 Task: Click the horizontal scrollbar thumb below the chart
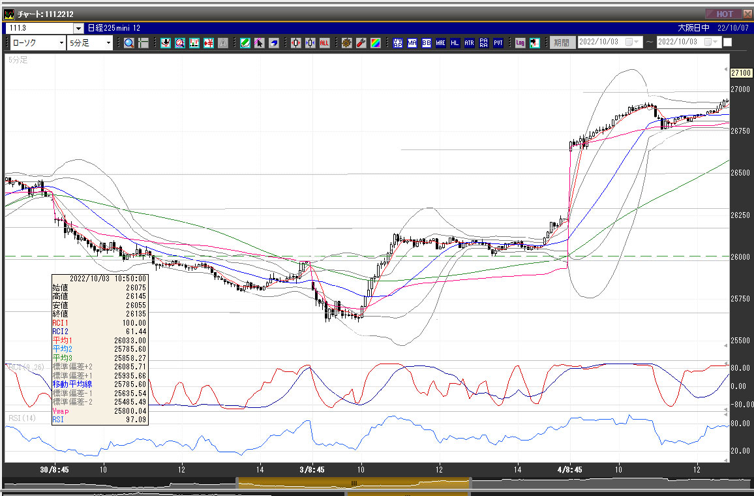tap(354, 483)
